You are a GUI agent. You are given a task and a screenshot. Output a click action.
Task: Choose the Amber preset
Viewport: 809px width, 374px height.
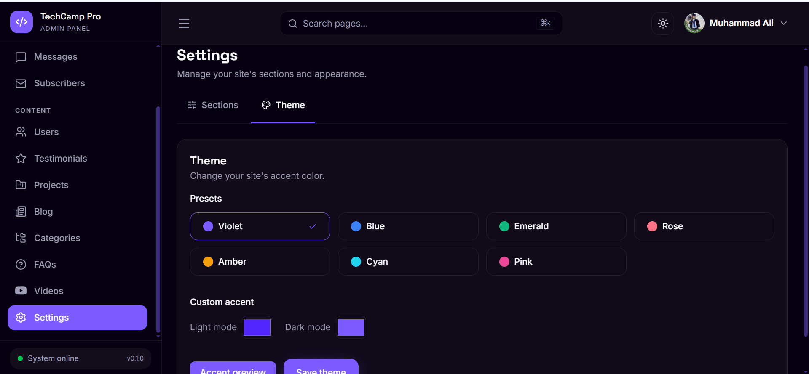point(260,262)
